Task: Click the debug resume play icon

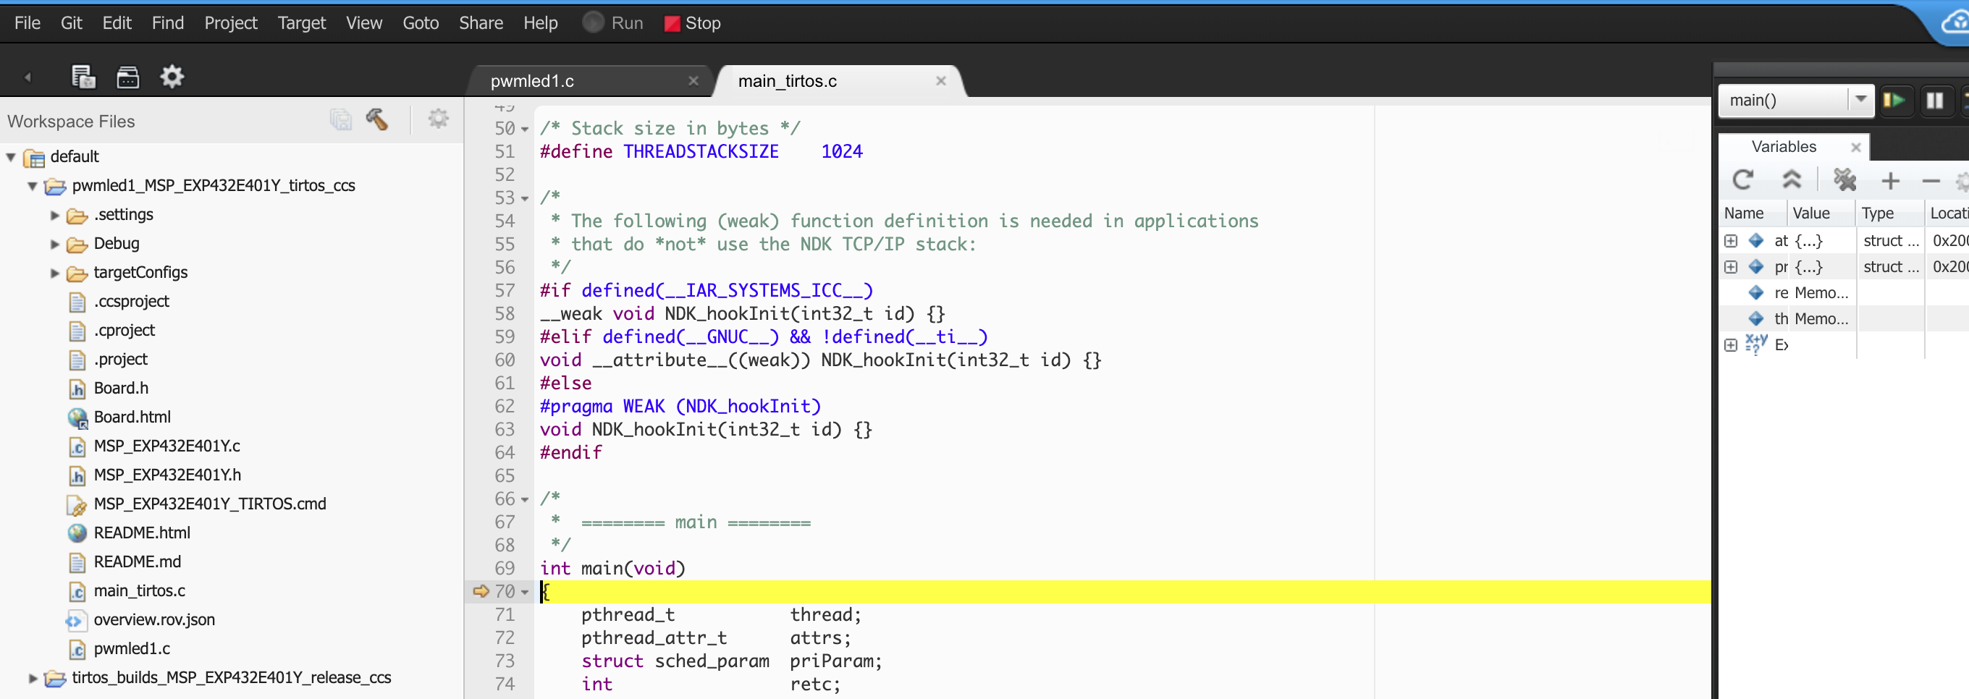Action: click(x=1893, y=100)
